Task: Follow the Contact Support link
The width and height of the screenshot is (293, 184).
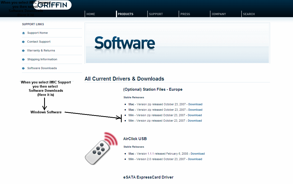Action: [x=39, y=42]
